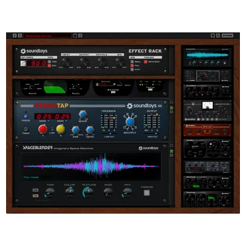246x246 pixels.
Task: Click the PrimalTap Multiply knob
Action: [129, 122]
